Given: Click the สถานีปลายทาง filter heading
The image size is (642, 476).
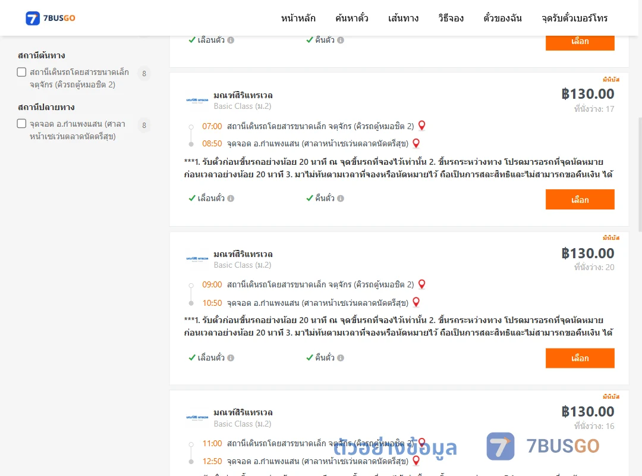Looking at the screenshot, I should [46, 107].
